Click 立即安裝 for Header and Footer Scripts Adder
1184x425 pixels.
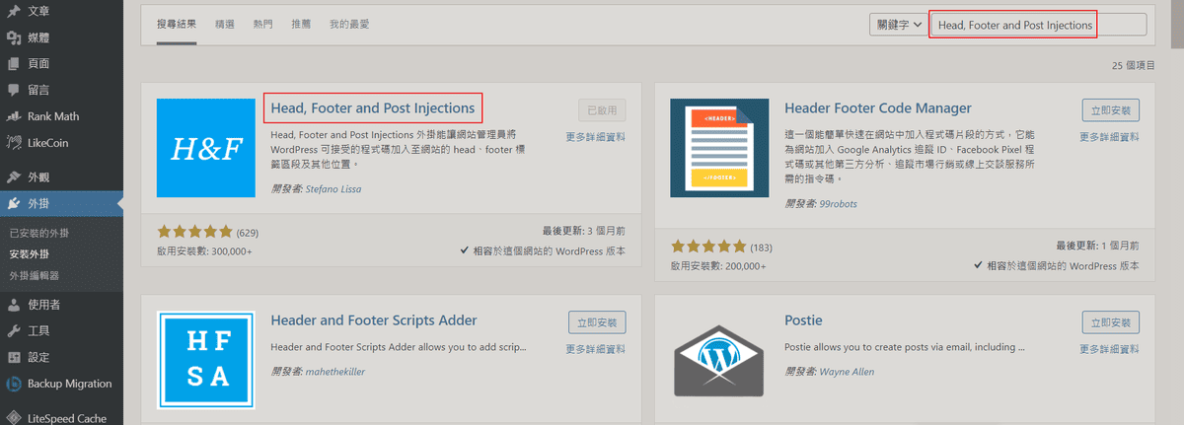tap(597, 321)
